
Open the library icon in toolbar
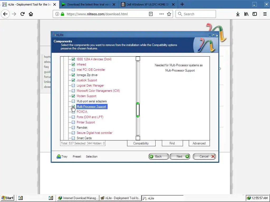coord(246,14)
